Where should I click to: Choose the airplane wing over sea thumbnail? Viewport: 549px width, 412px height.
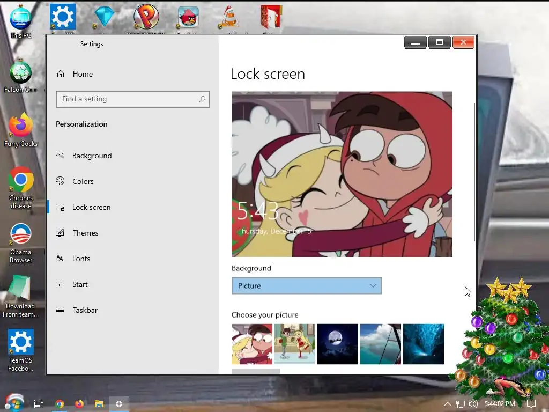381,344
